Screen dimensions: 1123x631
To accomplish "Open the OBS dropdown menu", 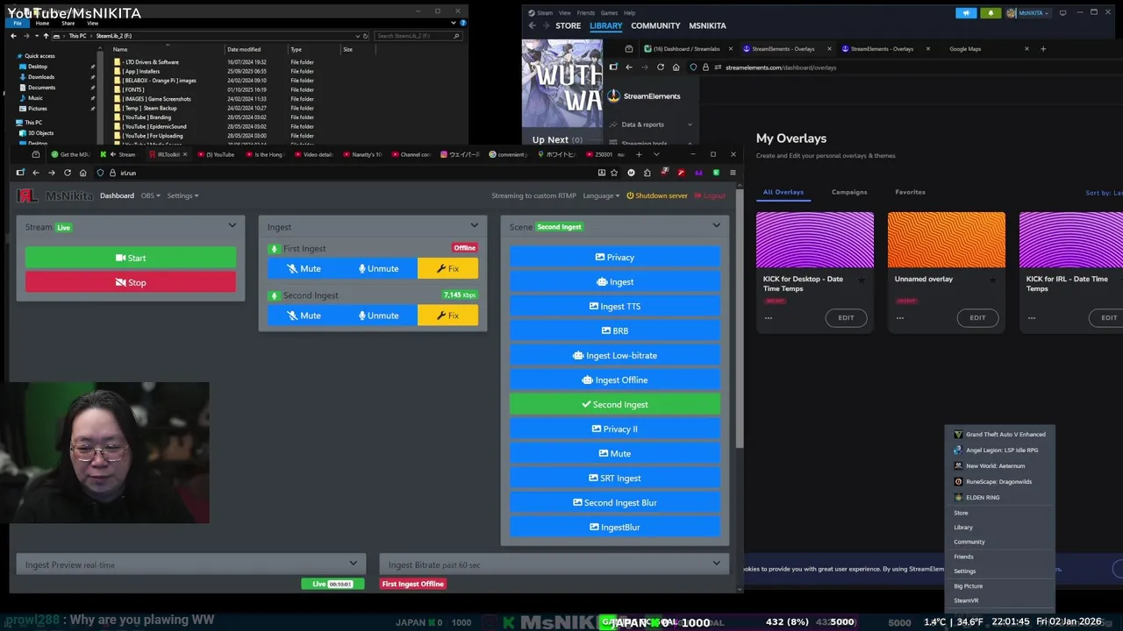I will [150, 195].
